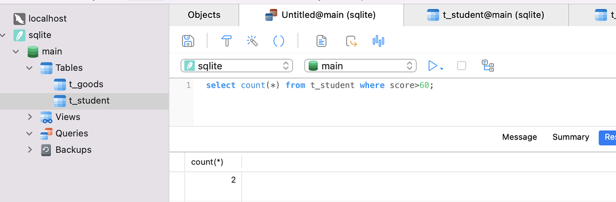Collapse the Tables tree node
This screenshot has width=616, height=202.
[x=30, y=68]
